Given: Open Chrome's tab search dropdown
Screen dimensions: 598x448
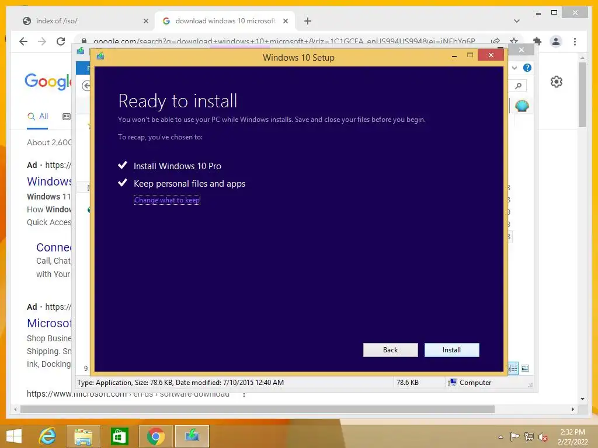Looking at the screenshot, I should click(516, 21).
